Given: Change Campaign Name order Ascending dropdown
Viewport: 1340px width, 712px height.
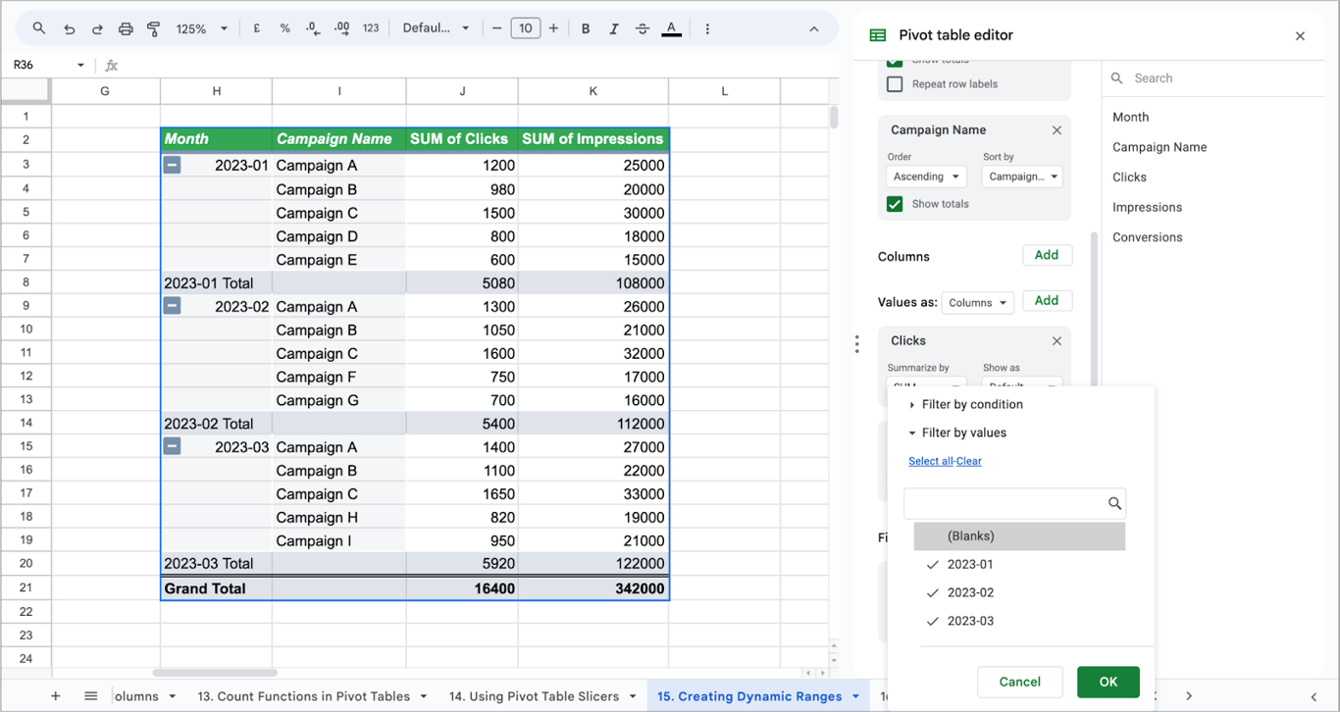Looking at the screenshot, I should tap(926, 177).
